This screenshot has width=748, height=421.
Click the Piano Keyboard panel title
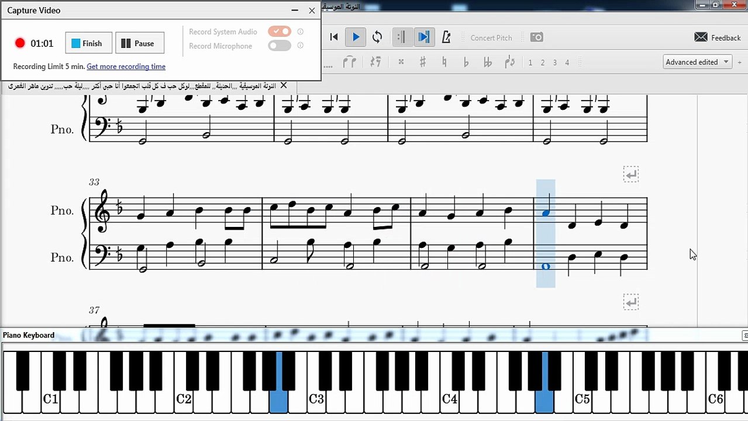(x=29, y=335)
